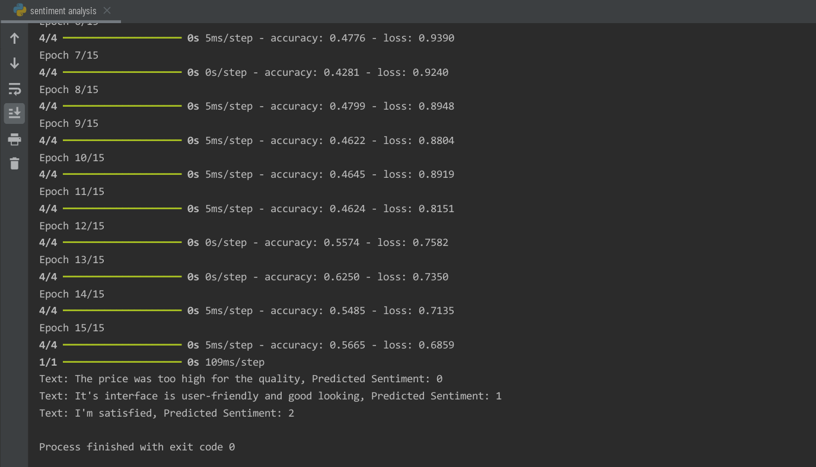Print the console output
Viewport: 816px width, 467px height.
[14, 139]
